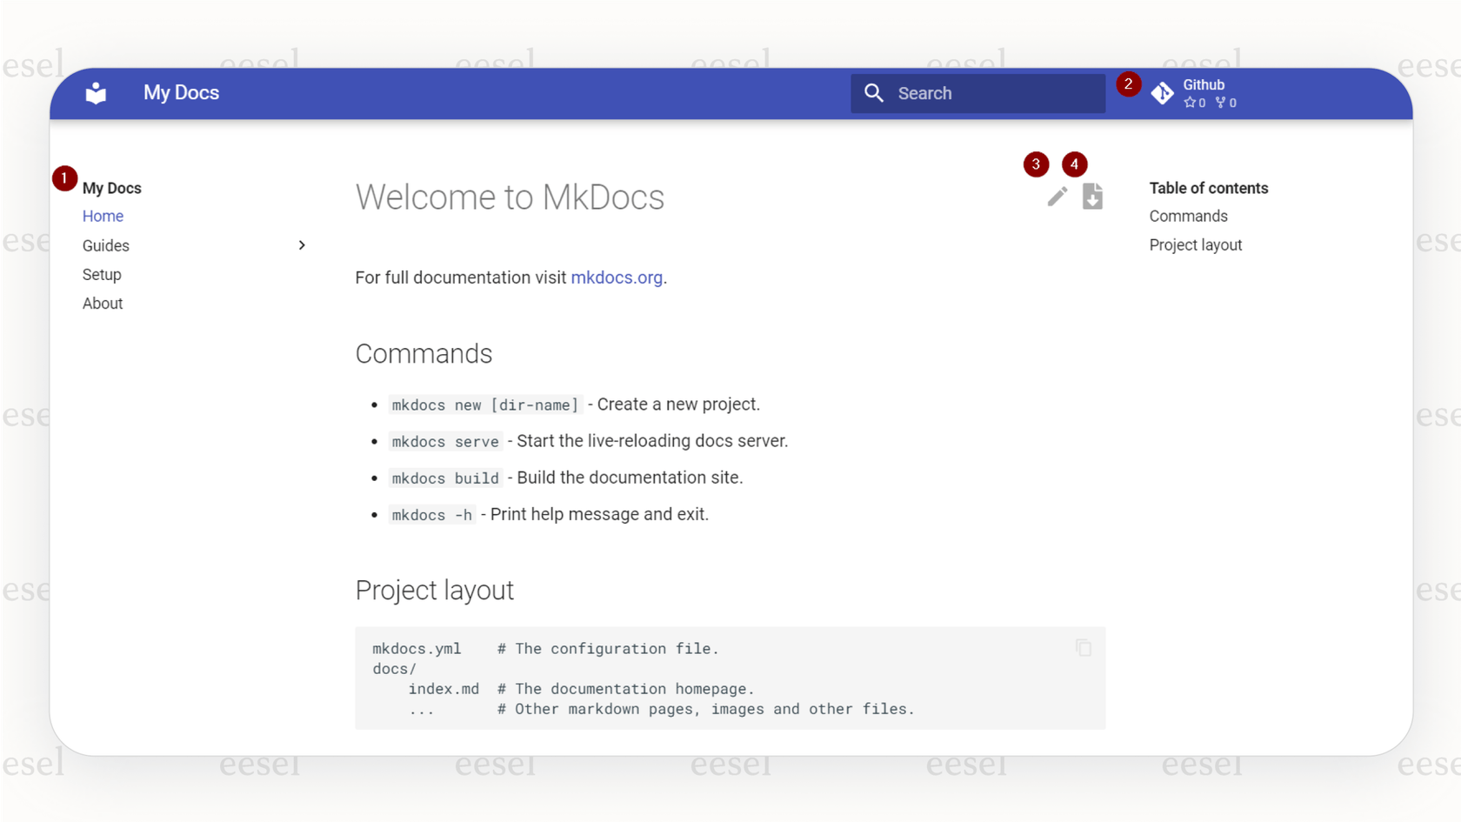Jump to Commands via the table of contents
This screenshot has height=822, width=1461.
pos(1188,216)
